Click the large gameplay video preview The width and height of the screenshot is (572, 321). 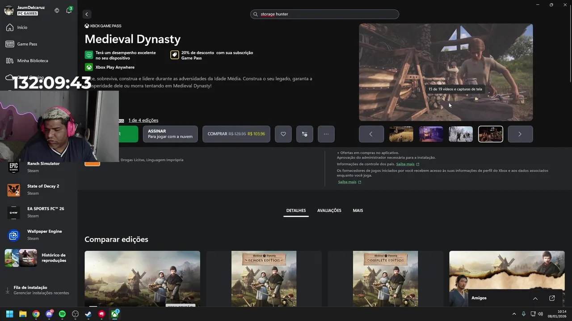446,72
